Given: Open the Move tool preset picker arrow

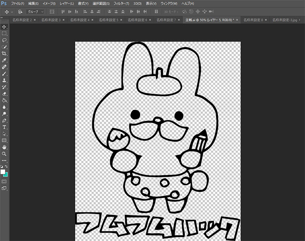Looking at the screenshot, I should point(12,12).
